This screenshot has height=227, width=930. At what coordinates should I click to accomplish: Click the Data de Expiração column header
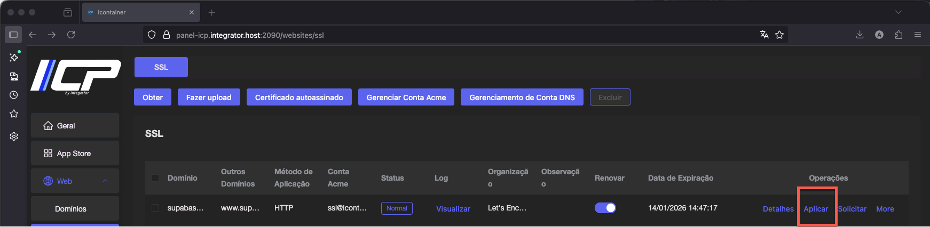tap(681, 178)
